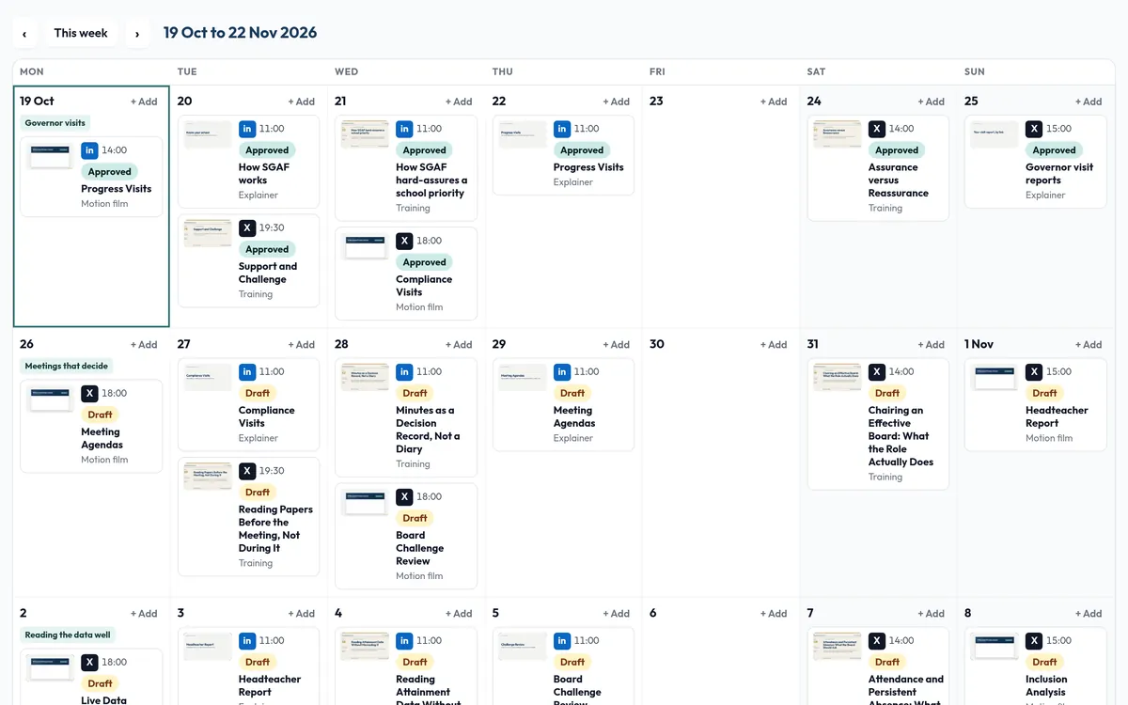Jump to This week
The height and width of the screenshot is (705, 1128).
point(81,33)
